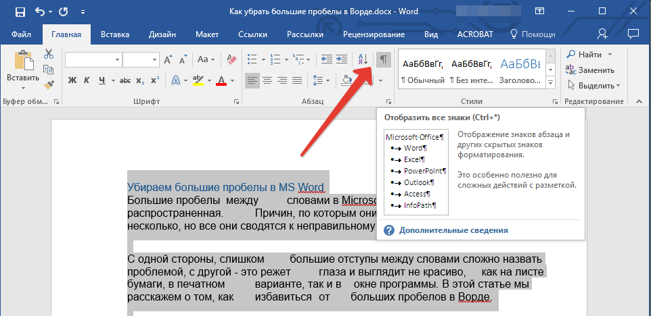This screenshot has width=651, height=316.
Task: Click the clear formatting eraser icon
Action: tap(231, 60)
